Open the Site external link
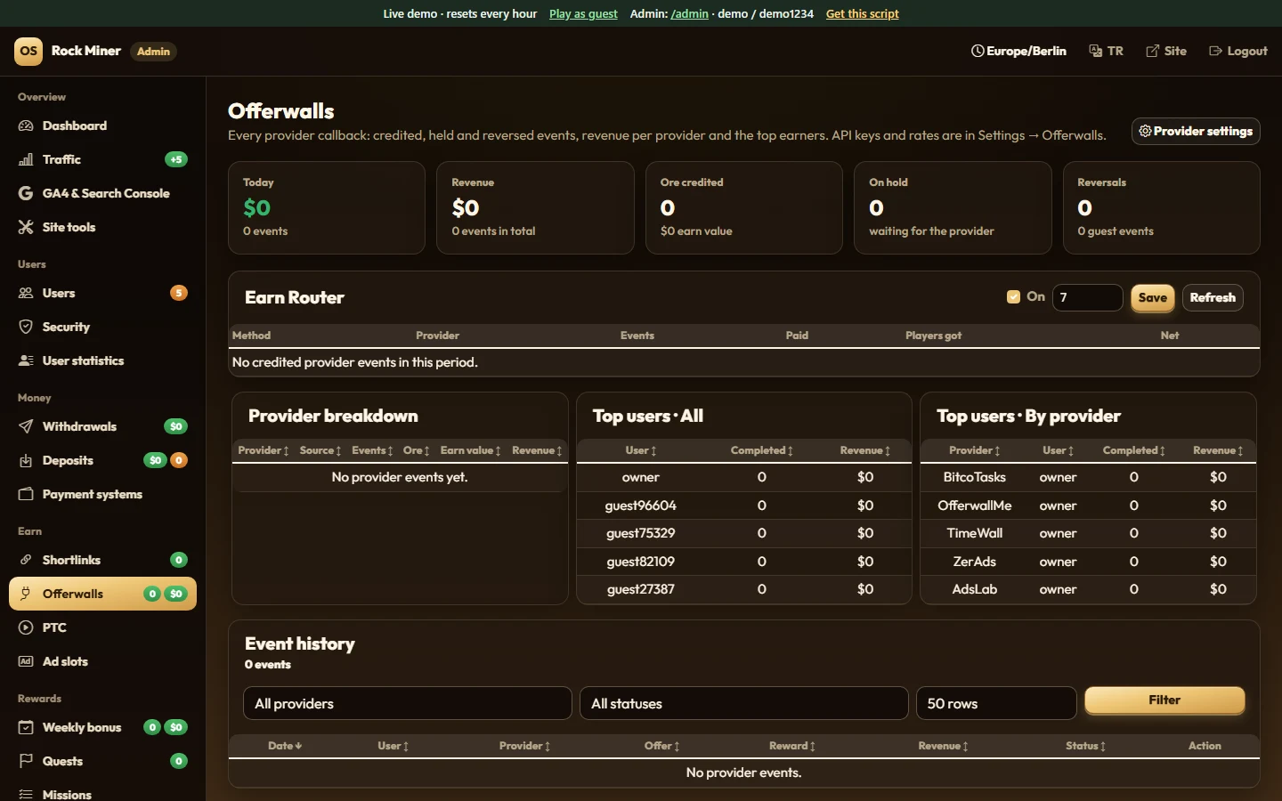The width and height of the screenshot is (1282, 801). tap(1166, 51)
